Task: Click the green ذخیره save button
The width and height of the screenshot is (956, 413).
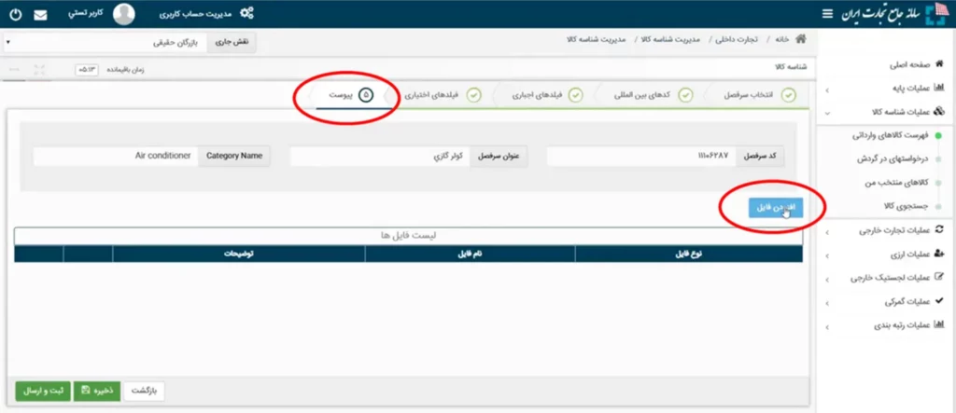Action: 97,391
